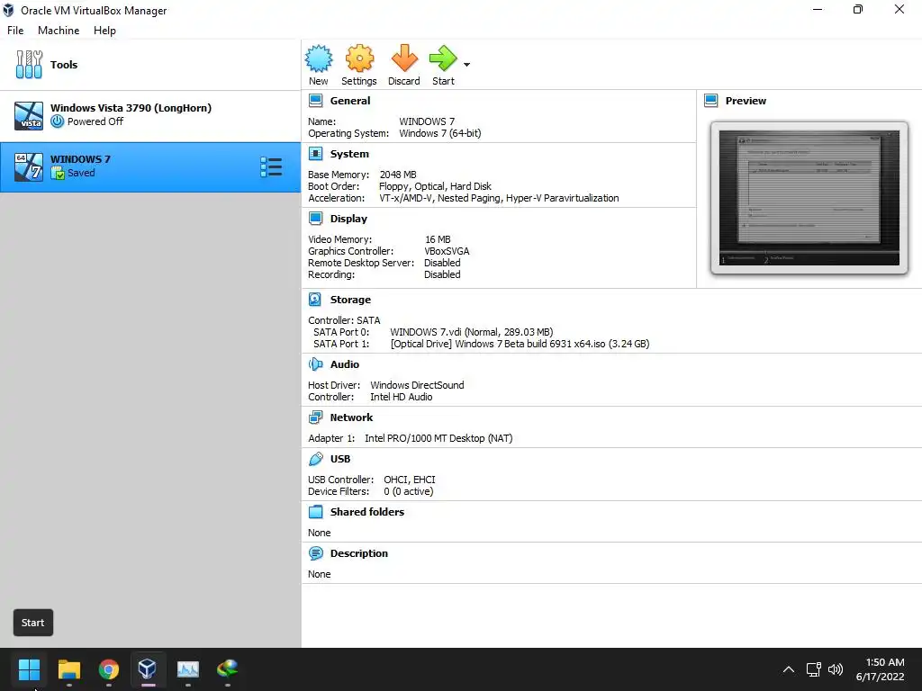
Task: Open the Tools section
Action: coord(150,65)
